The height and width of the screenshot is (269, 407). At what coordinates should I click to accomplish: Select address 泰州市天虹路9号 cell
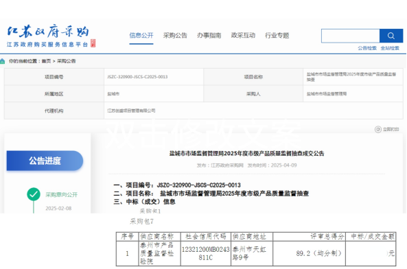pos(252,253)
